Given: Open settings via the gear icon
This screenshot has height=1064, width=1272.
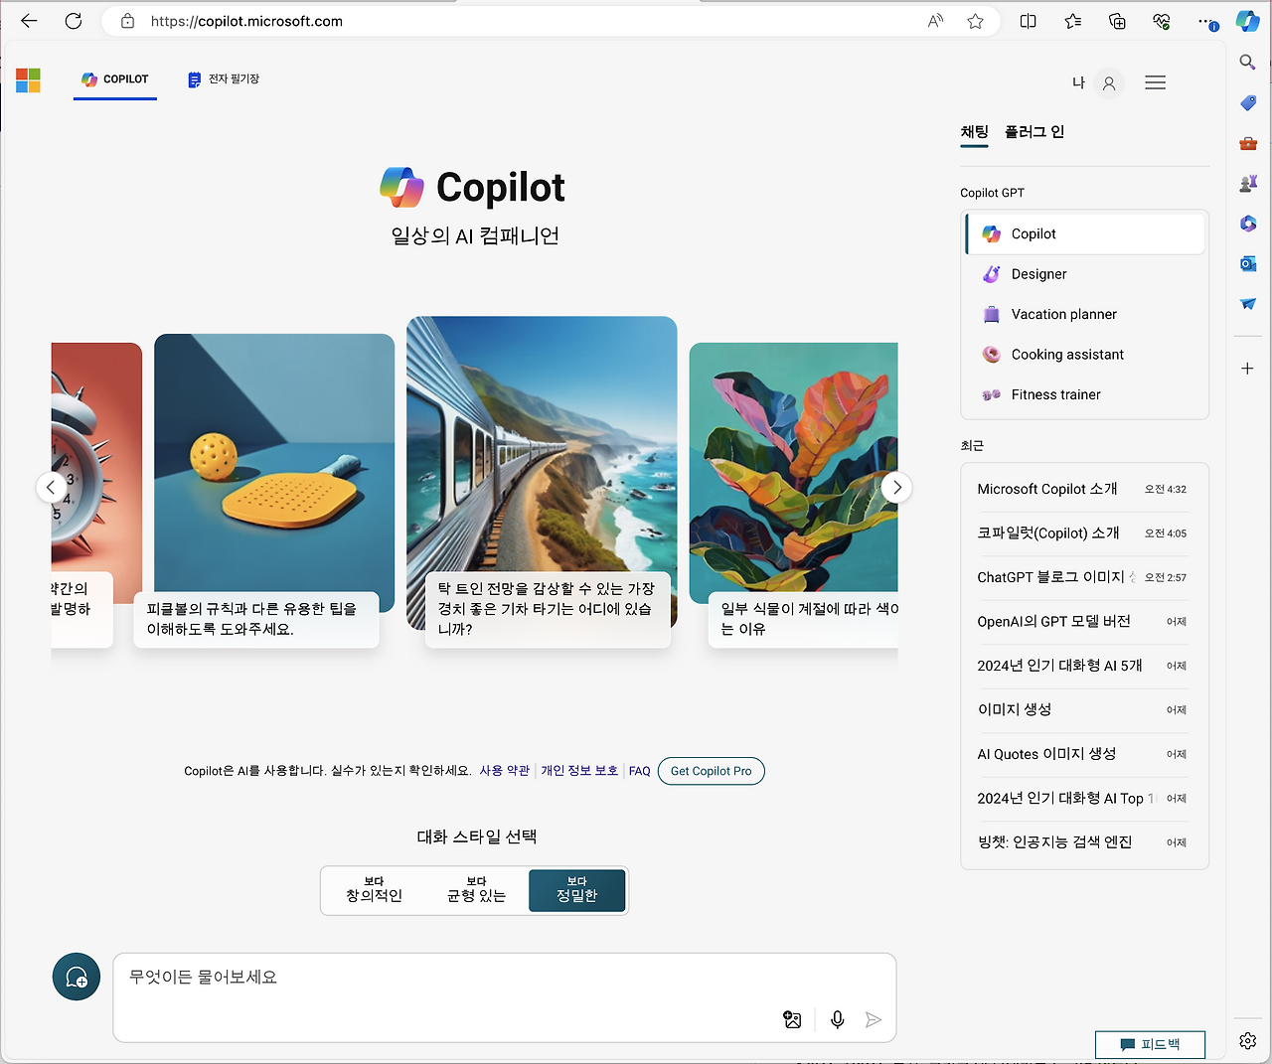Looking at the screenshot, I should [x=1247, y=1040].
